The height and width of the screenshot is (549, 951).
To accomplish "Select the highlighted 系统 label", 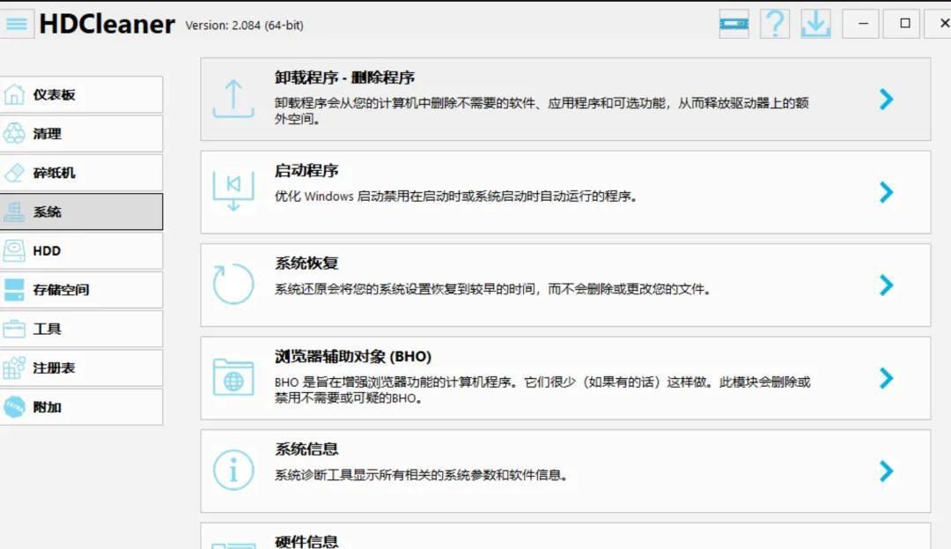I will (48, 211).
